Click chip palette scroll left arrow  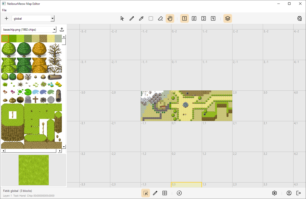click(x=3, y=151)
